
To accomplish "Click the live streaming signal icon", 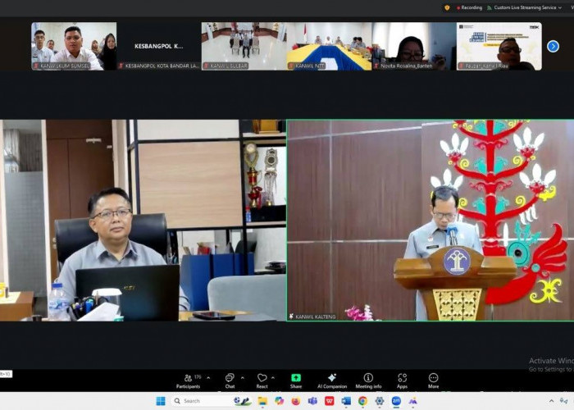I will (x=489, y=7).
